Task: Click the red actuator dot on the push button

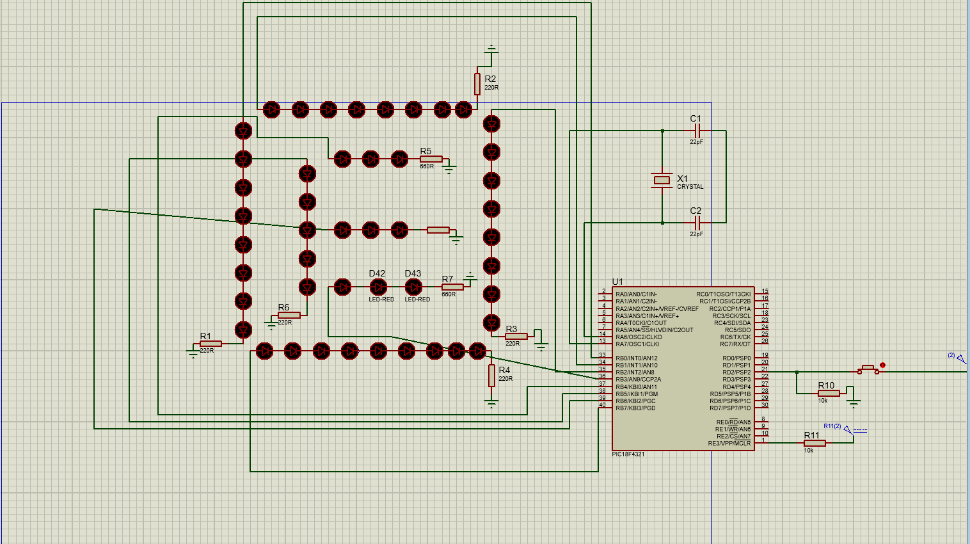Action: point(882,365)
